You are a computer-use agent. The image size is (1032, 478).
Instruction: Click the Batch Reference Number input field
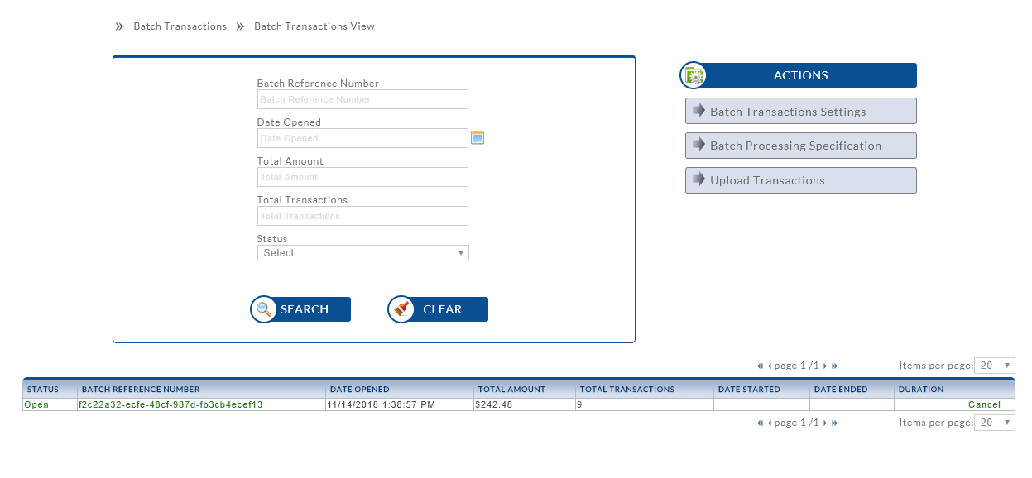(362, 99)
